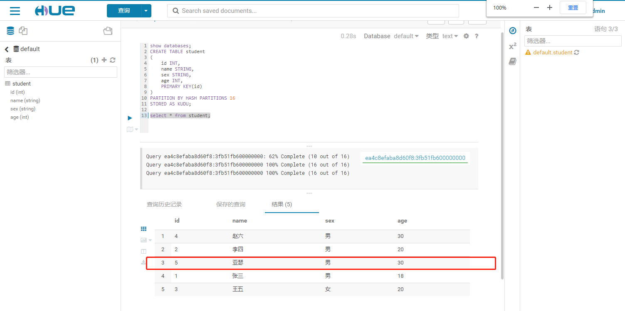Image resolution: width=625 pixels, height=311 pixels.
Task: Open the 类型 text dropdown
Action: coord(450,36)
